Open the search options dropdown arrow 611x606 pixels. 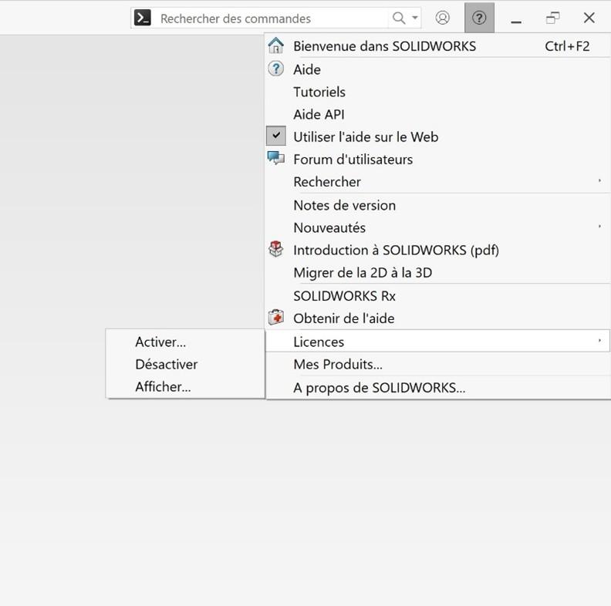(x=415, y=18)
